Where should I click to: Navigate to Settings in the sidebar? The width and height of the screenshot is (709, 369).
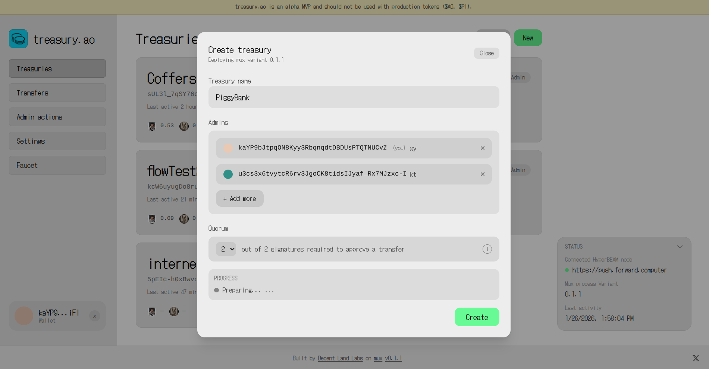click(x=57, y=141)
